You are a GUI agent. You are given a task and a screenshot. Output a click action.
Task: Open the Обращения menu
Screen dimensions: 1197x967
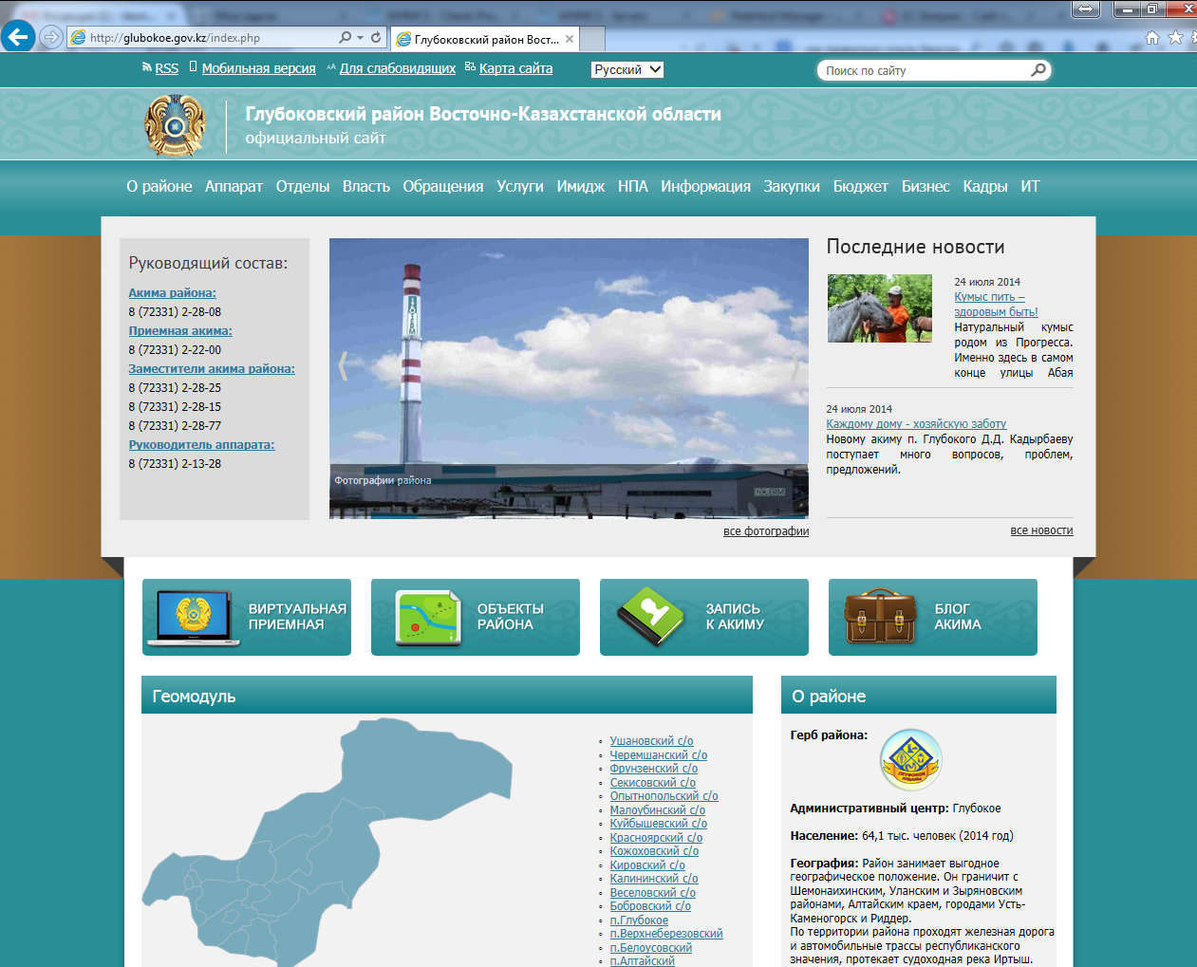[x=443, y=187]
